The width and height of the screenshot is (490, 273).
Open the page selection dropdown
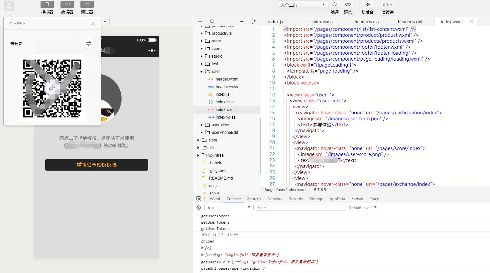pyautogui.click(x=303, y=5)
